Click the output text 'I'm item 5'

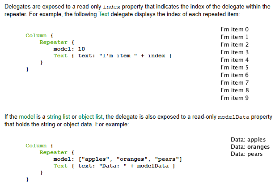click(234, 68)
